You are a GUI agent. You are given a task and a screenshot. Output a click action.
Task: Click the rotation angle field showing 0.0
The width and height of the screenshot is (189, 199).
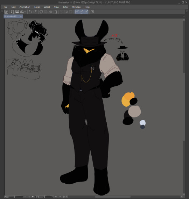coord(37,197)
